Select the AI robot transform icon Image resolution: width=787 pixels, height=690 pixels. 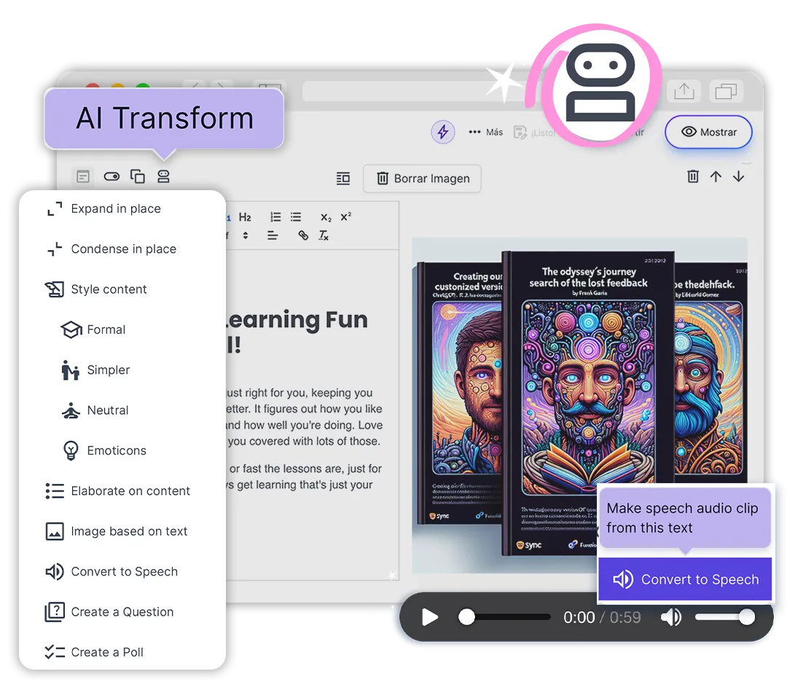(164, 176)
